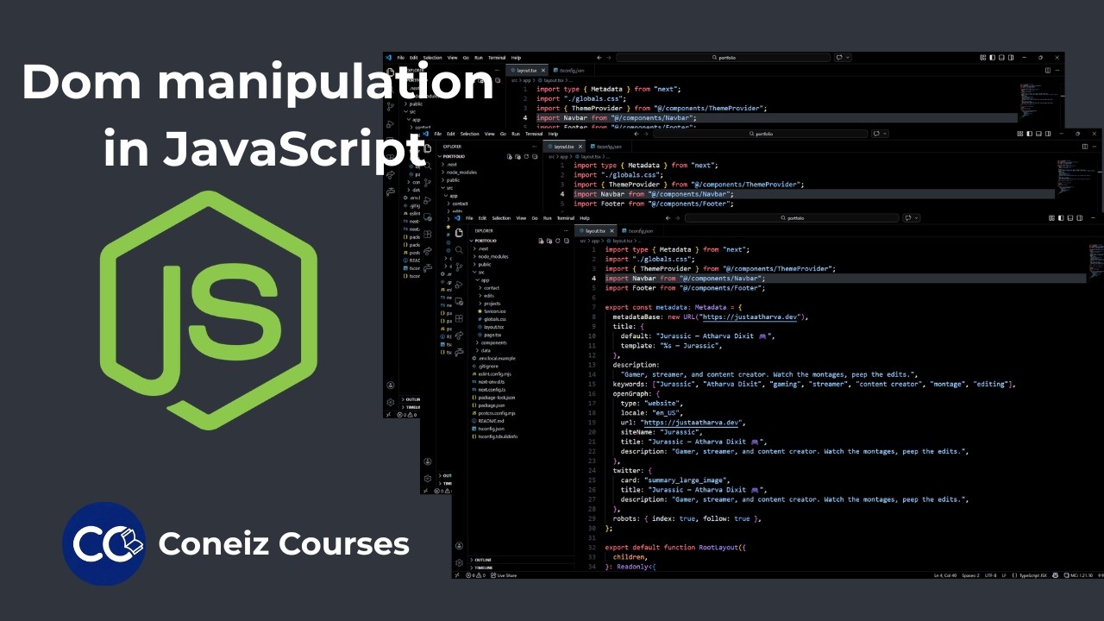Open Accounts icon in front window activity bar
The width and height of the screenshot is (1104, 621).
pos(459,545)
